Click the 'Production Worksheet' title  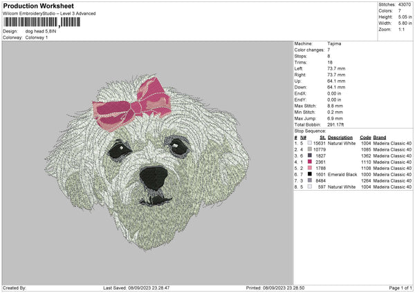click(x=38, y=6)
